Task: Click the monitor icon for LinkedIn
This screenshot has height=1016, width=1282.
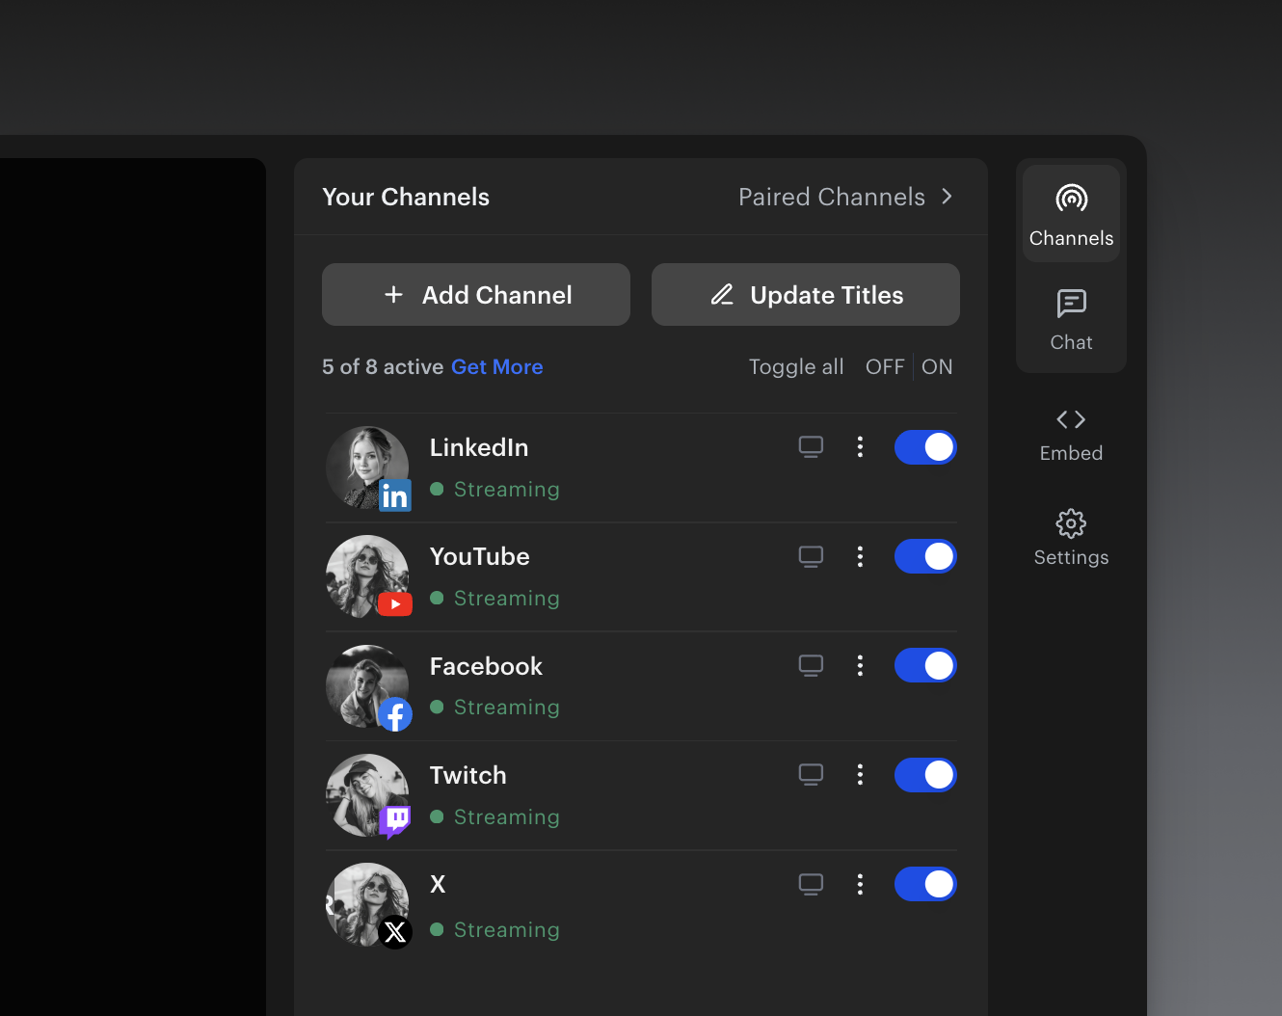Action: pos(811,446)
